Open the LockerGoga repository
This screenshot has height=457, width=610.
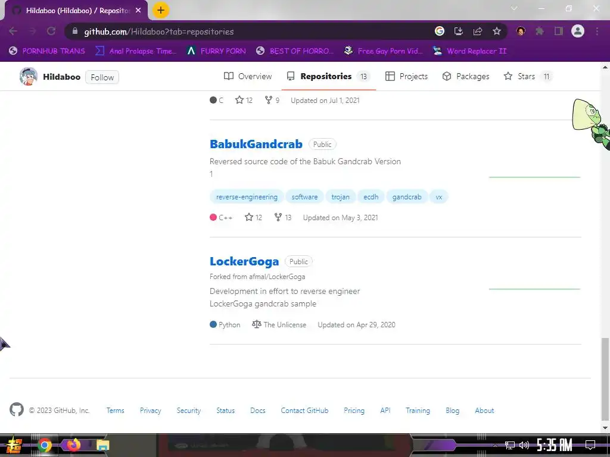244,262
